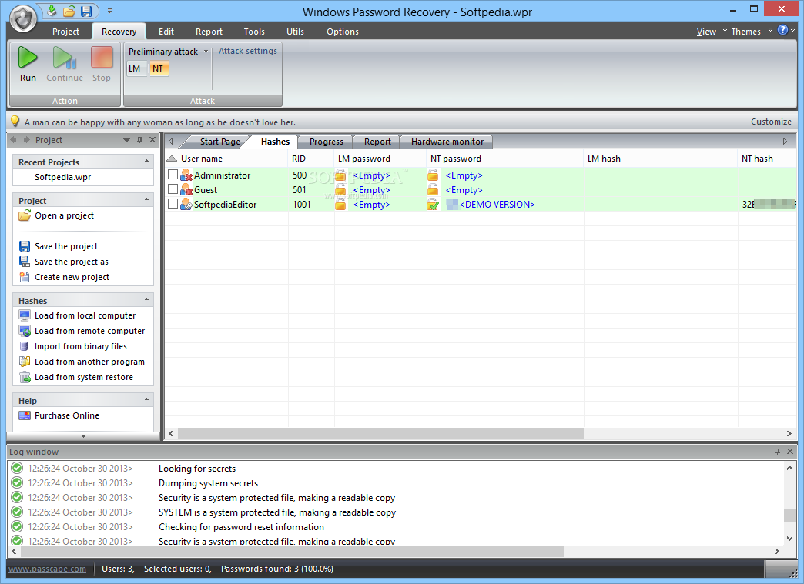The image size is (804, 584).
Task: Click the Log window pushpin icon
Action: click(x=777, y=452)
